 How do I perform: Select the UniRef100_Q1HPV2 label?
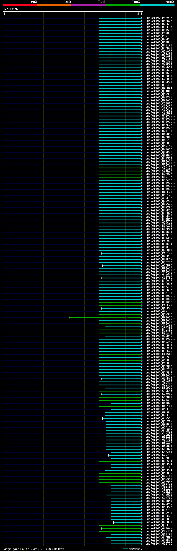click(x=159, y=378)
